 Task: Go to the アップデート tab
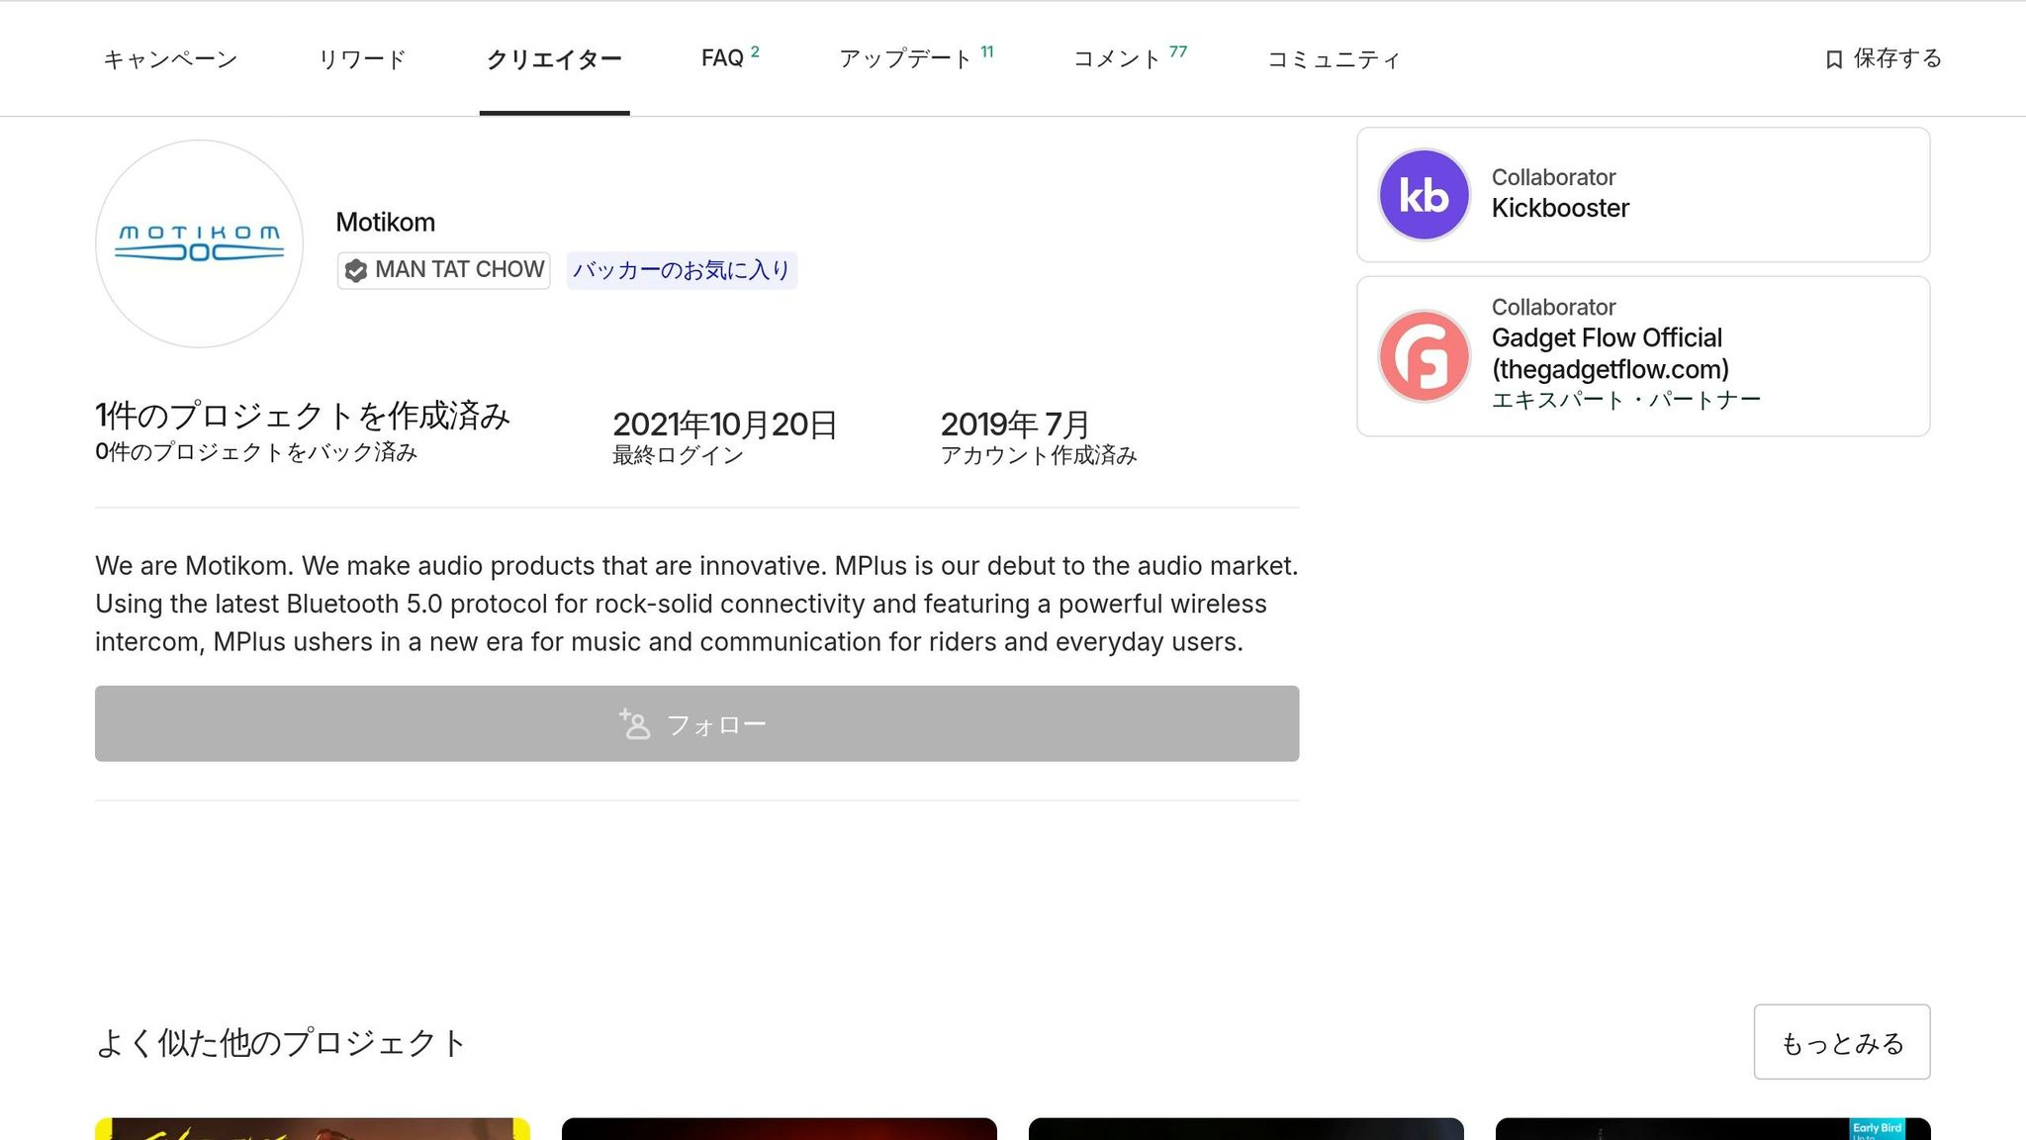[916, 58]
